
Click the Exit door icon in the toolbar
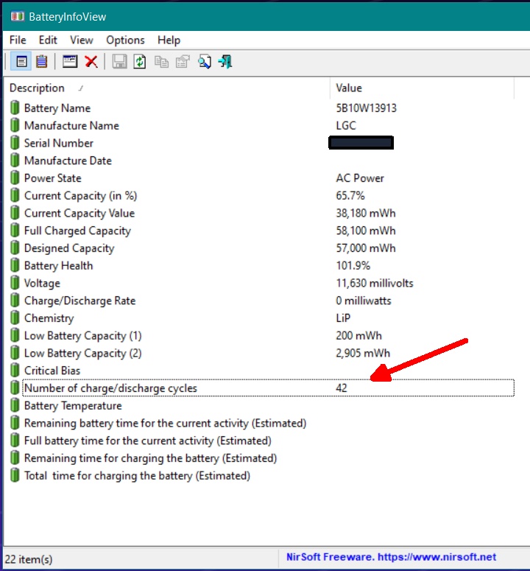[225, 62]
